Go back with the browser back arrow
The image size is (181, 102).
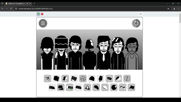click(x=3, y=9)
